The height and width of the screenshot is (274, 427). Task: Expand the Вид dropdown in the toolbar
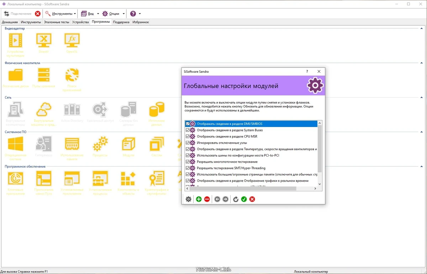pyautogui.click(x=98, y=14)
